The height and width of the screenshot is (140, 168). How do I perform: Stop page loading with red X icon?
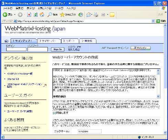pos(29,14)
